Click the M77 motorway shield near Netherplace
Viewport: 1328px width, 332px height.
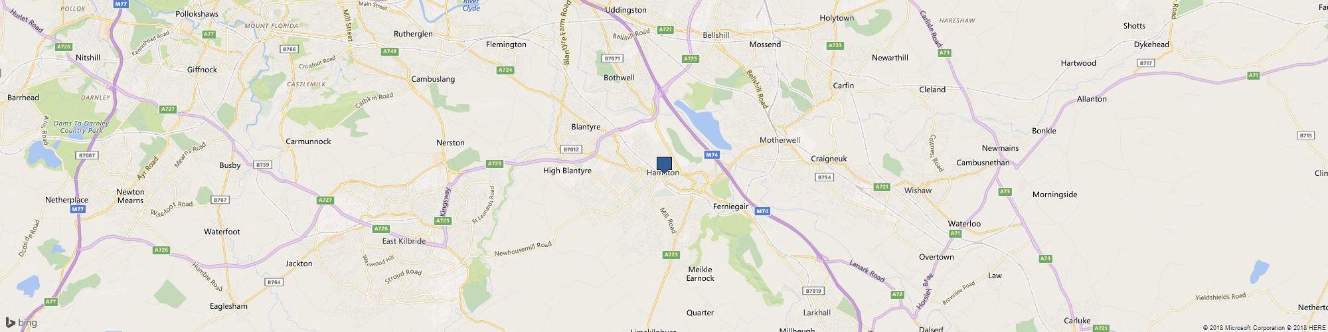(x=78, y=209)
